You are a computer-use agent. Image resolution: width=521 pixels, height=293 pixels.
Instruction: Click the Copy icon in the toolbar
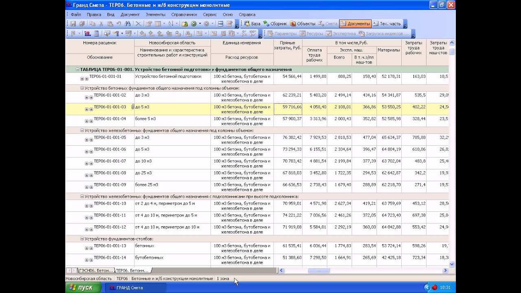coord(92,24)
